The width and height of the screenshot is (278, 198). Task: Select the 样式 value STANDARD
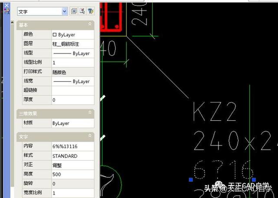73,156
